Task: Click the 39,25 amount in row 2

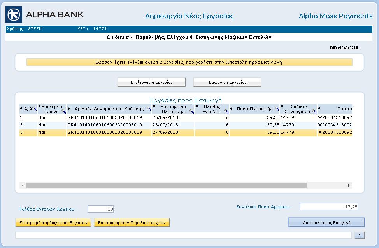Action: 273,125
